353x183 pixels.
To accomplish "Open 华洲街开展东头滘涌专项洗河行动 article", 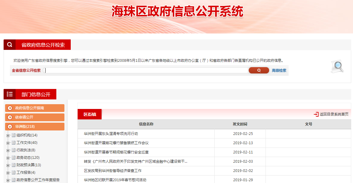I will point(111,134).
